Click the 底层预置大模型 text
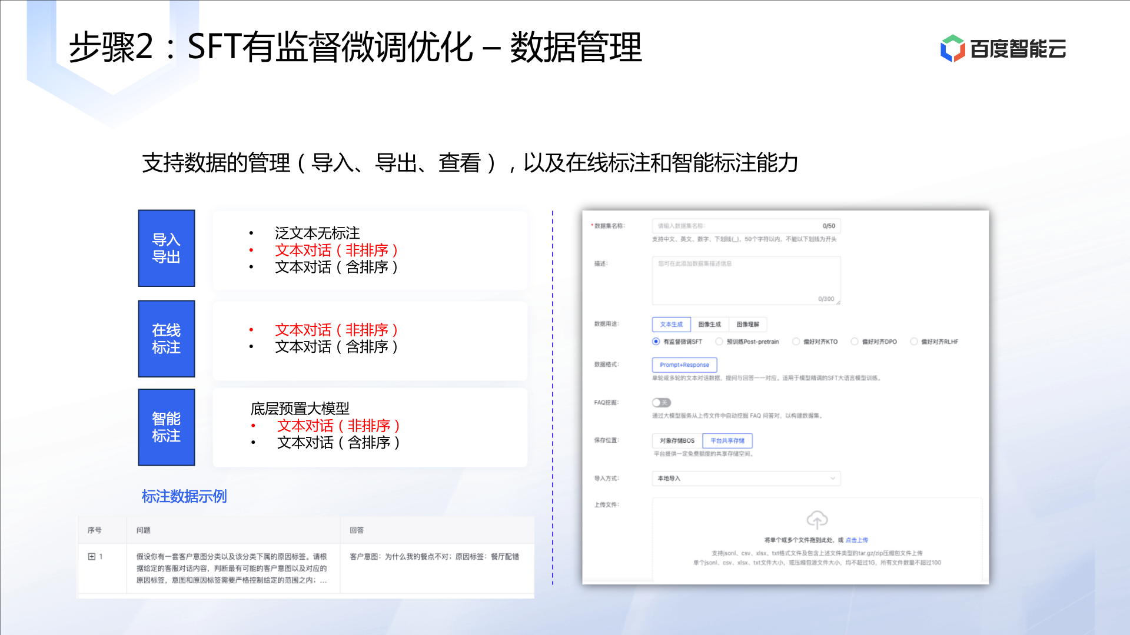Image resolution: width=1130 pixels, height=635 pixels. 300,409
